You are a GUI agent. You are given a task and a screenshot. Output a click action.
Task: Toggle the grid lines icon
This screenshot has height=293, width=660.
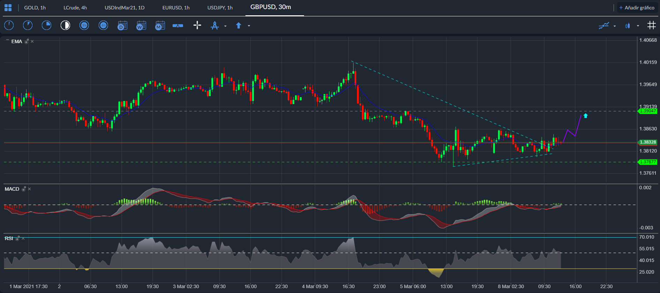[x=651, y=25]
